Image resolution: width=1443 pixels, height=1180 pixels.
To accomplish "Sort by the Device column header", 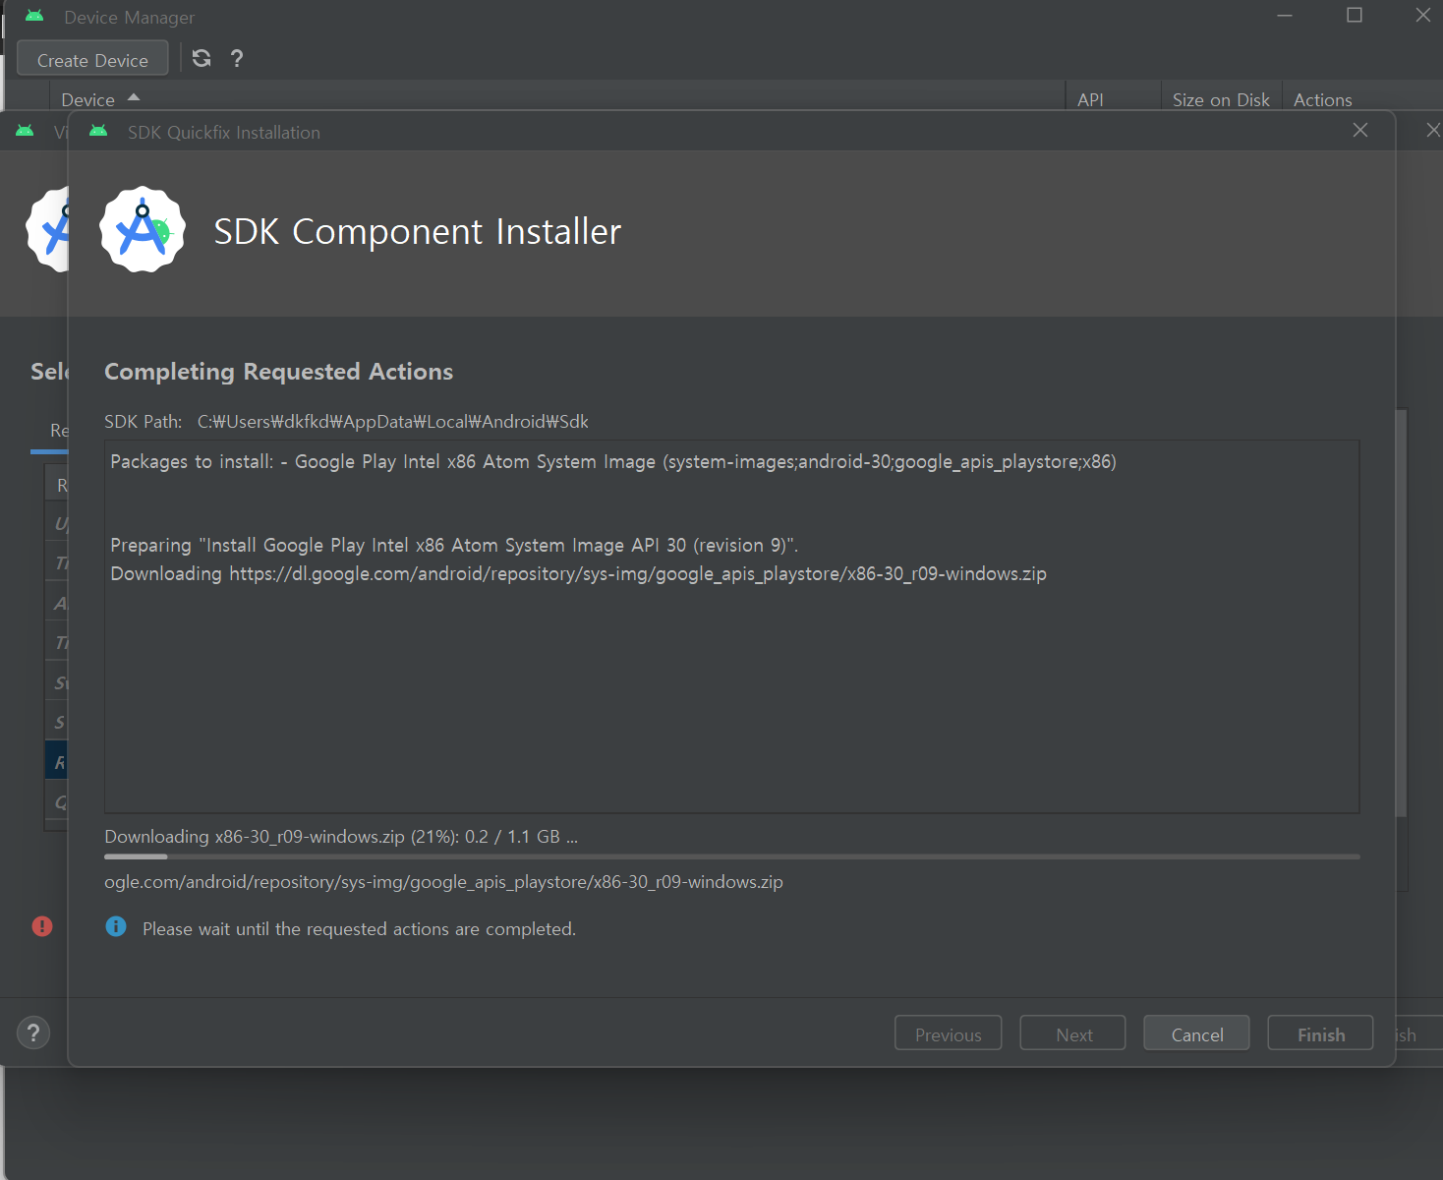I will (x=100, y=99).
